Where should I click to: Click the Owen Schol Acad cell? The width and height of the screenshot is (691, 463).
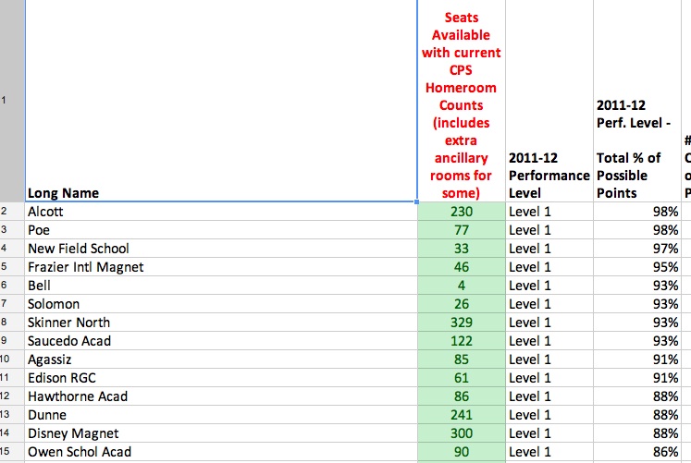[x=220, y=452]
